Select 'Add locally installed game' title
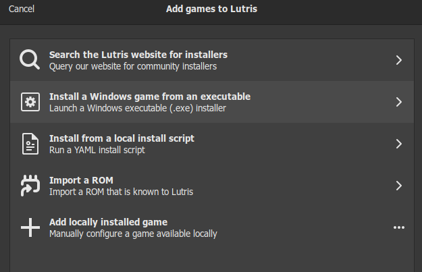 click(x=109, y=222)
